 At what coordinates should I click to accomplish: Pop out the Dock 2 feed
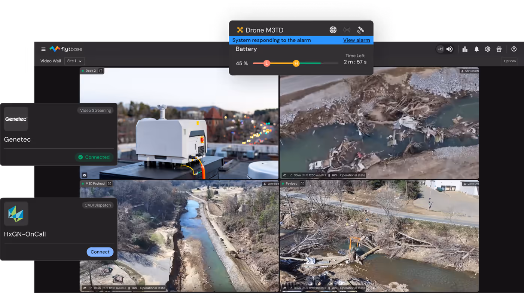[101, 71]
